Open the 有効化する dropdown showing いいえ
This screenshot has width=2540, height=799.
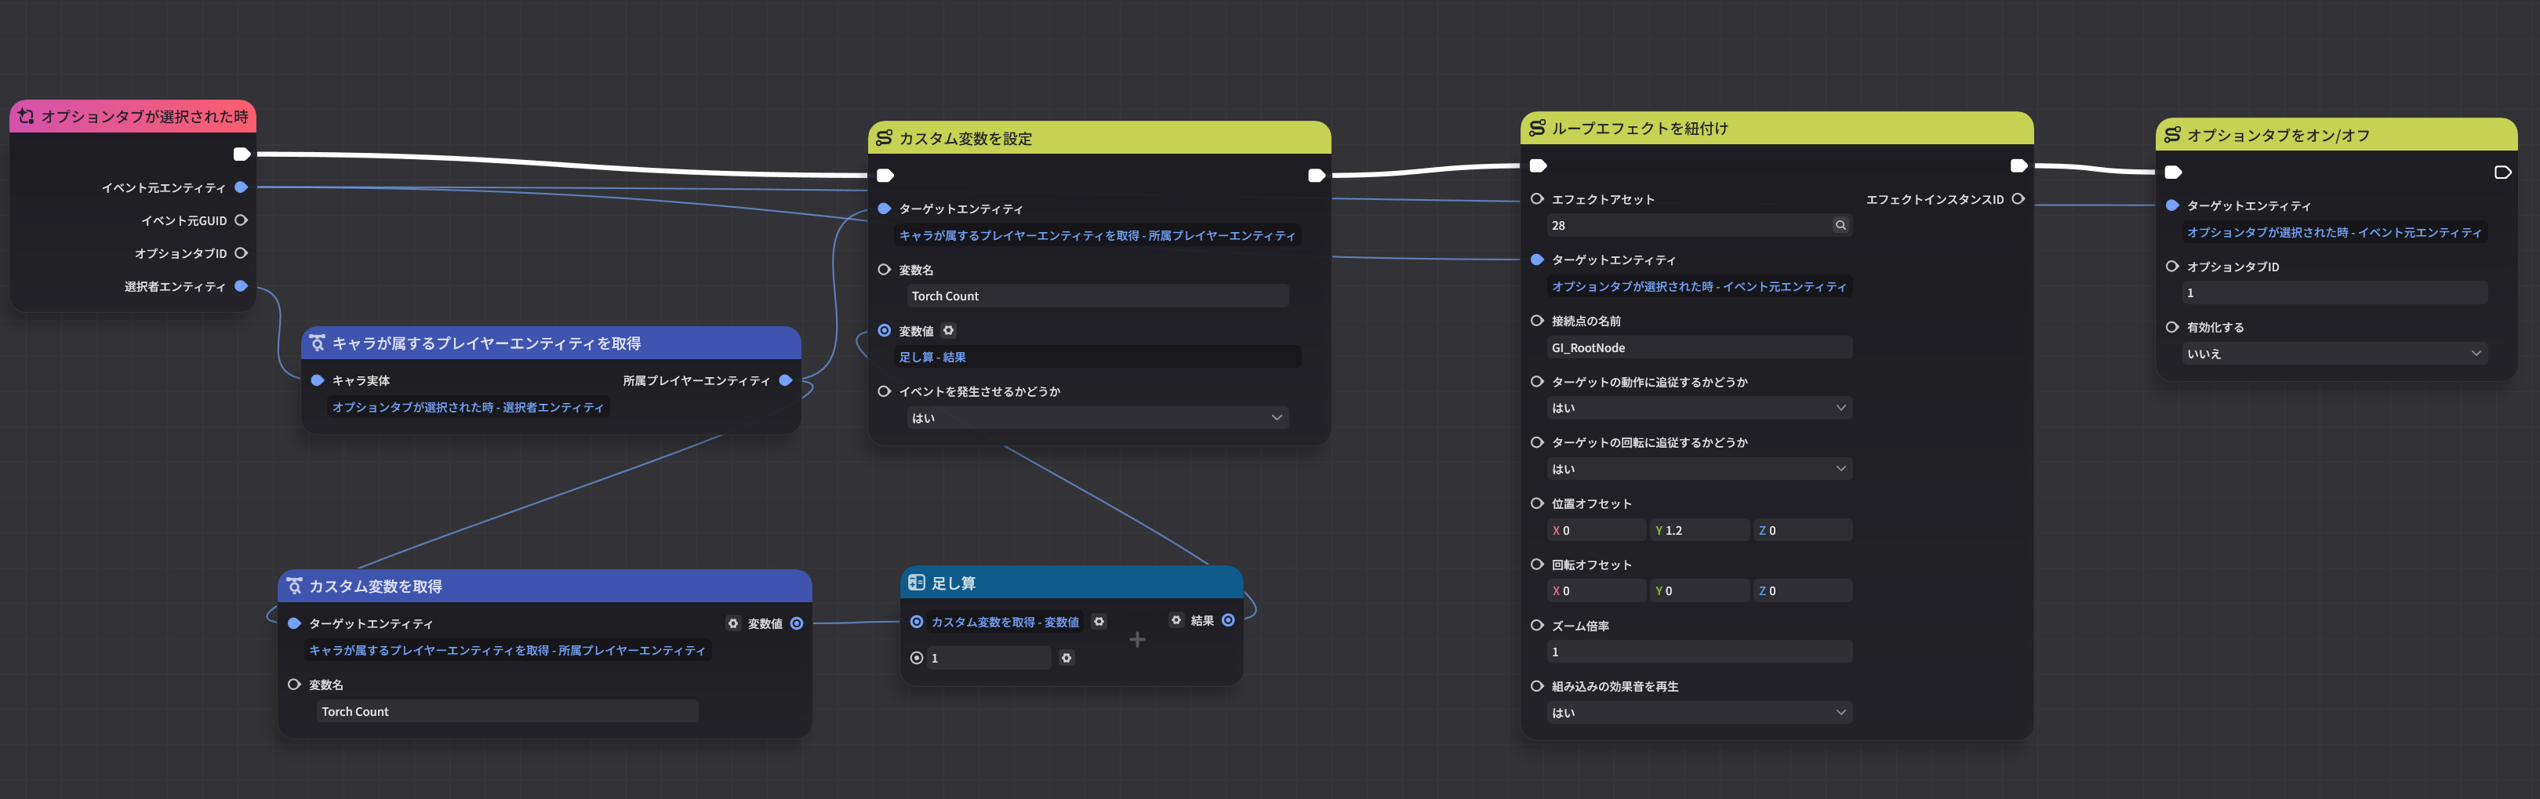coord(2333,353)
